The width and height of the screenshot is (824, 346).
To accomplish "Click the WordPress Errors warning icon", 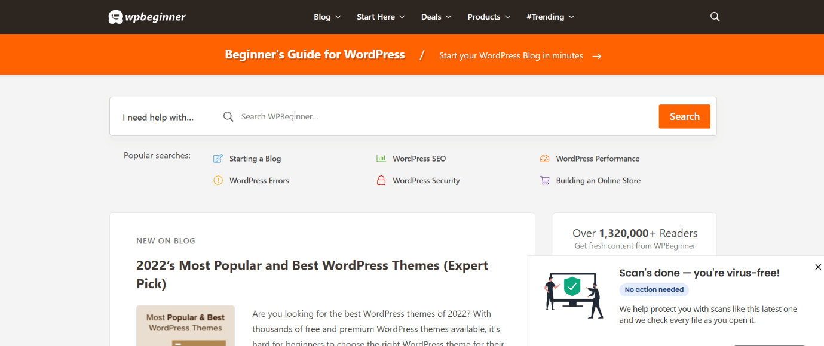I will [x=218, y=180].
